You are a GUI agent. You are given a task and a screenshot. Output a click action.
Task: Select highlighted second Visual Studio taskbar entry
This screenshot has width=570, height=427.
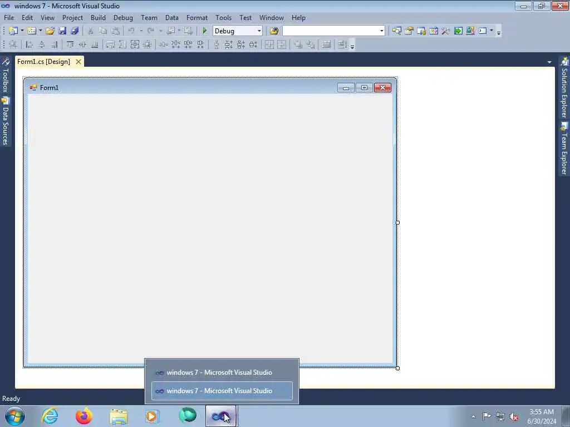222,391
